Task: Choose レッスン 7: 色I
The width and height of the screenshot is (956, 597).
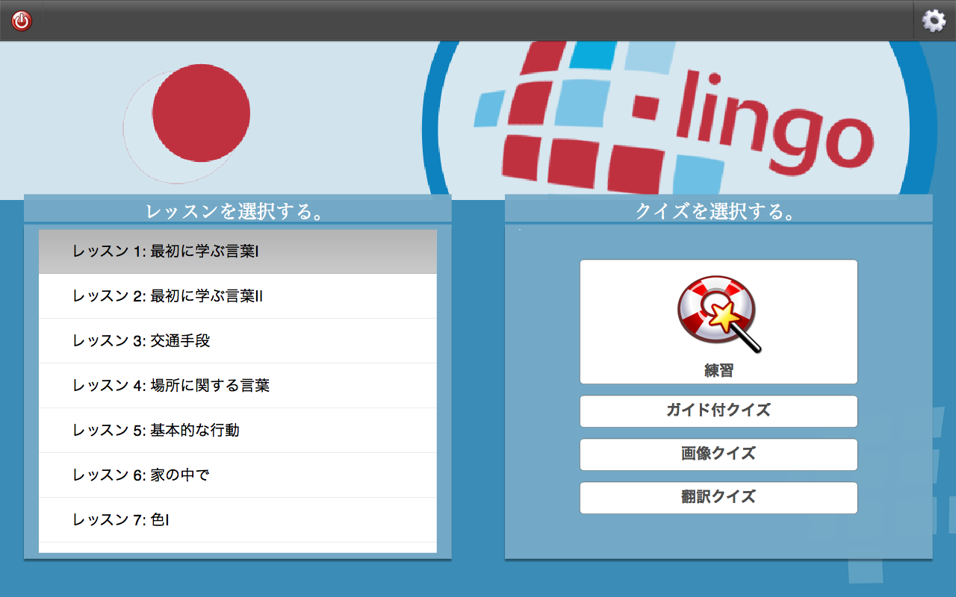Action: click(238, 520)
